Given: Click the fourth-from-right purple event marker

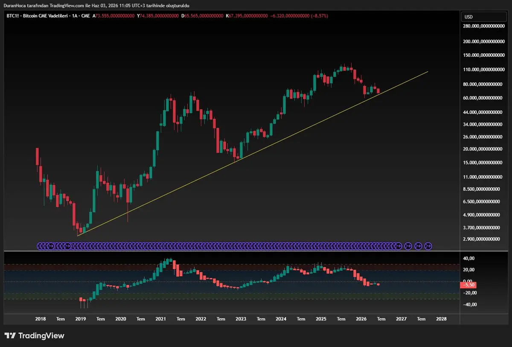Looking at the screenshot, I should (x=398, y=246).
